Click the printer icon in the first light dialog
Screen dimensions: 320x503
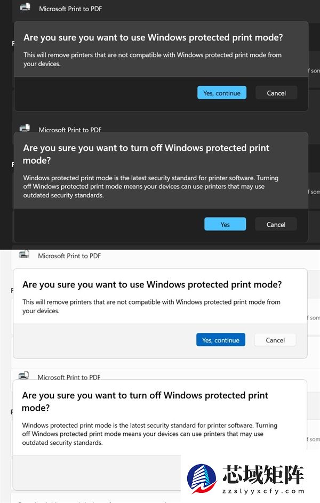25,254
